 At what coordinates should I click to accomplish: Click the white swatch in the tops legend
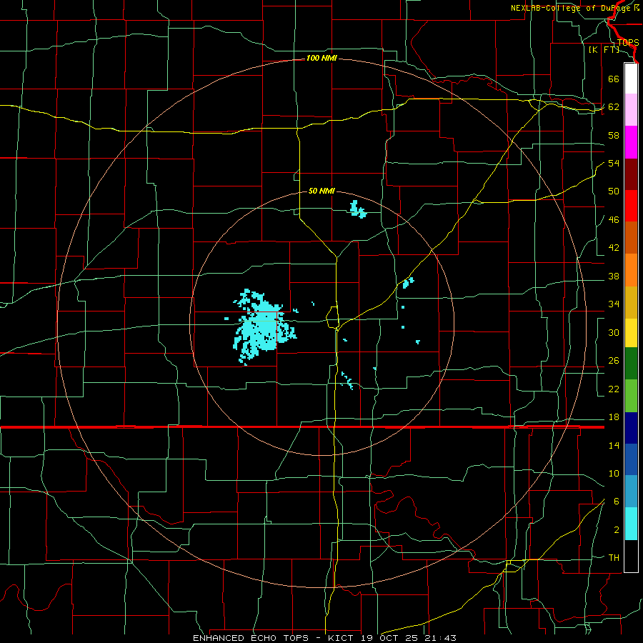point(631,79)
